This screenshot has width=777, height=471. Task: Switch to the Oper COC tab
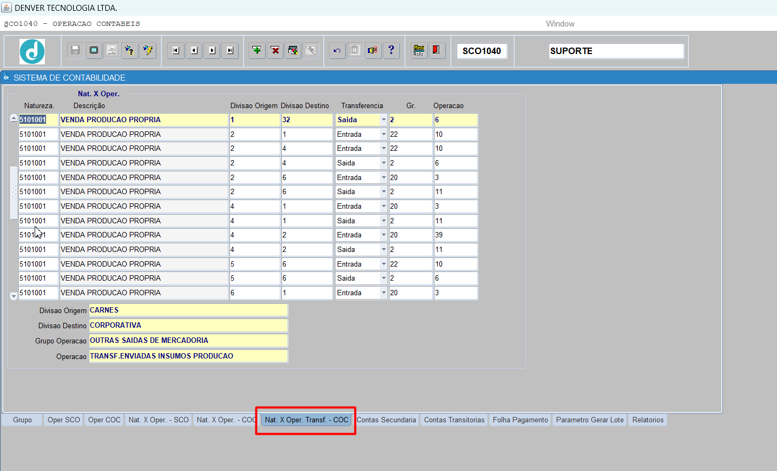point(104,420)
